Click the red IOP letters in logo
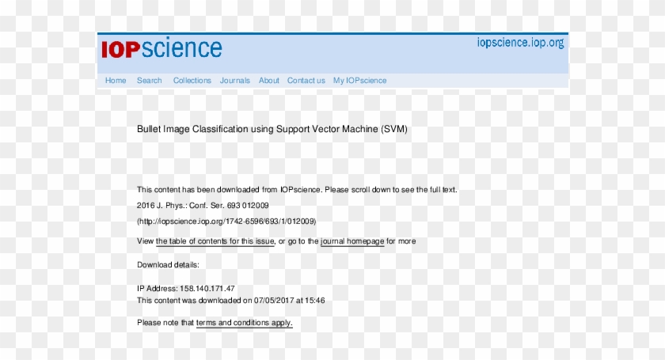This screenshot has width=665, height=360. pyautogui.click(x=120, y=50)
